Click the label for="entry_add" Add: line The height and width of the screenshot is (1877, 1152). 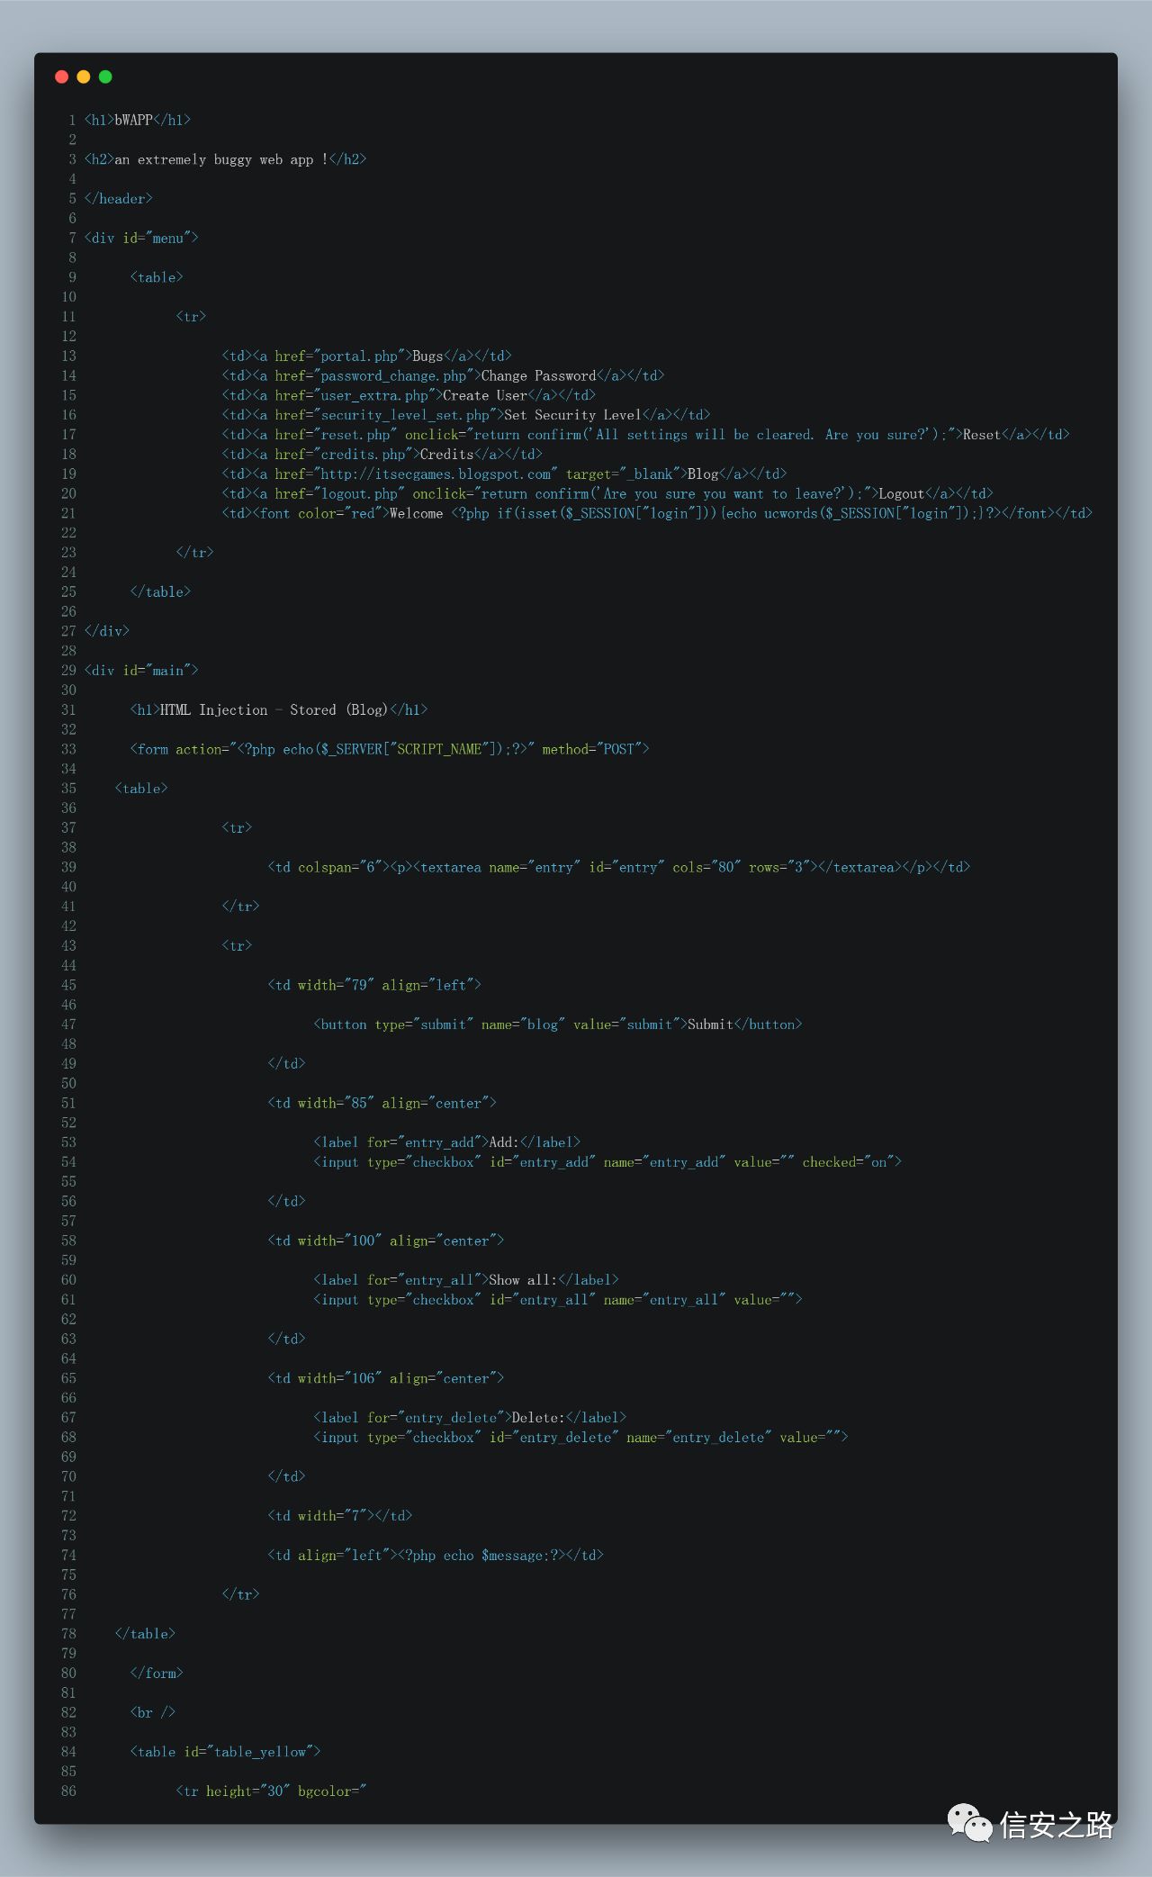[x=447, y=1142]
